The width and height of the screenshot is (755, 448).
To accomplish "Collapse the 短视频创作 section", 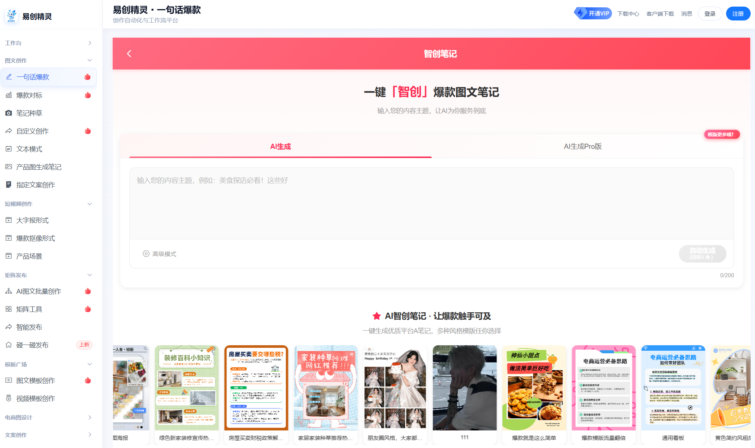I will 49,204.
